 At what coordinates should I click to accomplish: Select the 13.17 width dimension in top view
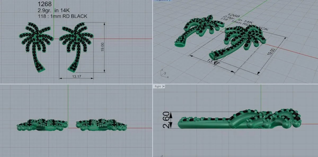pyautogui.click(x=76, y=76)
